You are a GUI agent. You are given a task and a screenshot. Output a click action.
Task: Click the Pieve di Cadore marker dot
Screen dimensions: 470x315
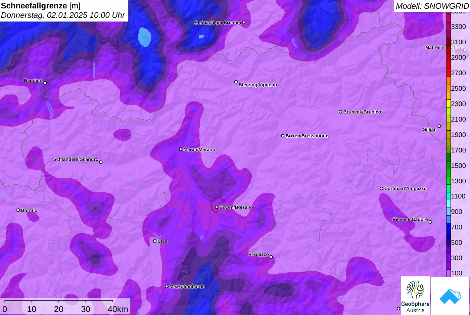tap(430, 222)
